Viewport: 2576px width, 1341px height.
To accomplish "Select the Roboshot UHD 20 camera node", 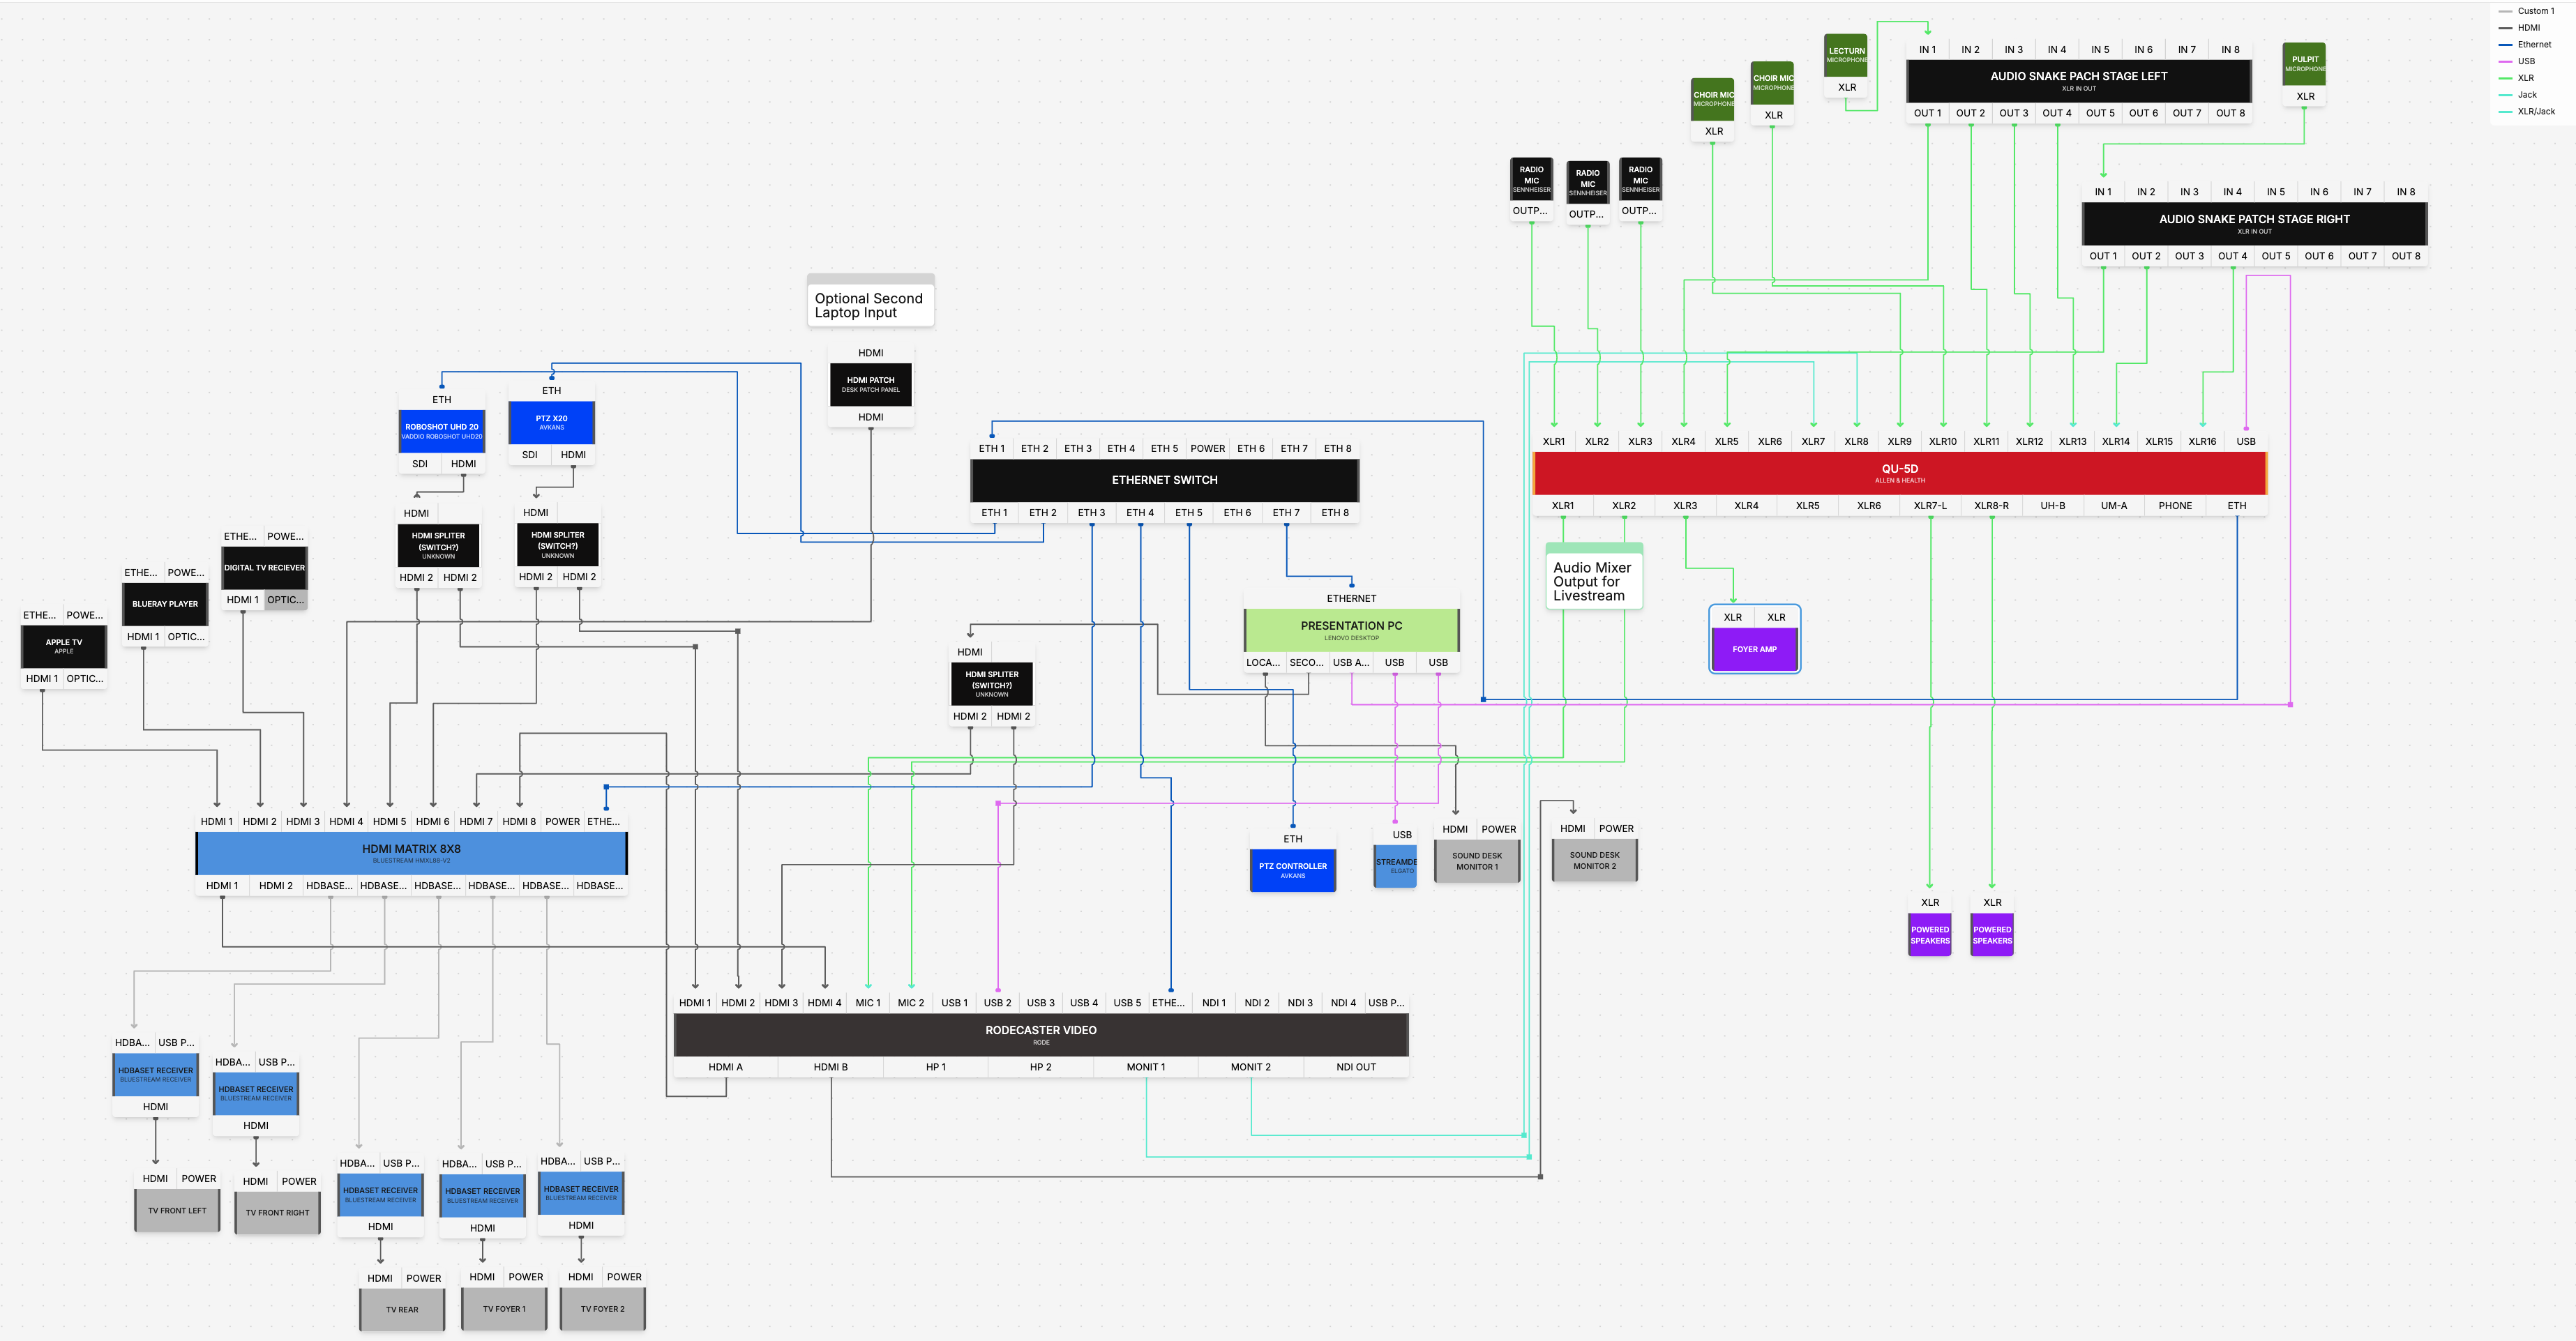I will click(x=441, y=431).
